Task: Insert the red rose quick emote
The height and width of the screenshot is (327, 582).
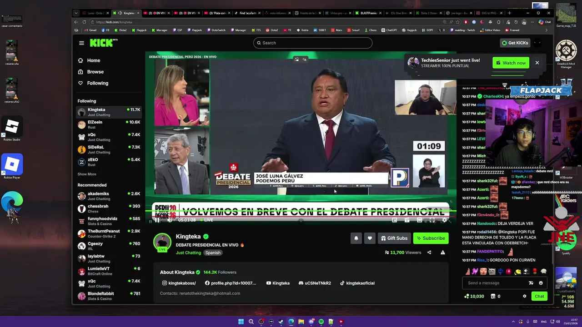Action: [x=535, y=271]
